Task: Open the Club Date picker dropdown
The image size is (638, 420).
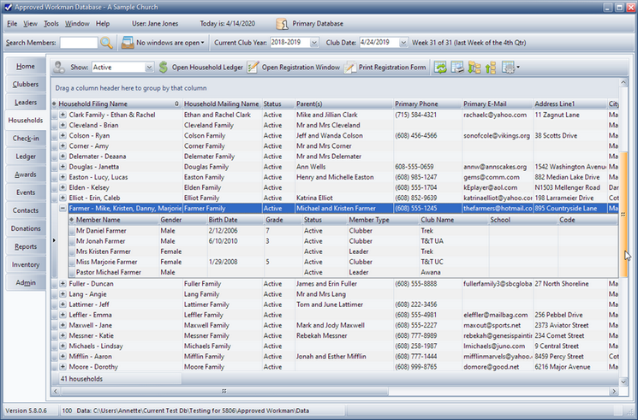Action: 404,42
